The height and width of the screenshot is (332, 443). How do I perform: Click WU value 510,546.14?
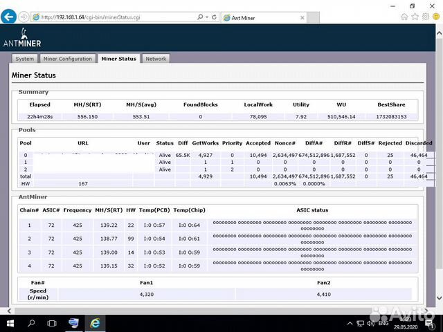341,117
